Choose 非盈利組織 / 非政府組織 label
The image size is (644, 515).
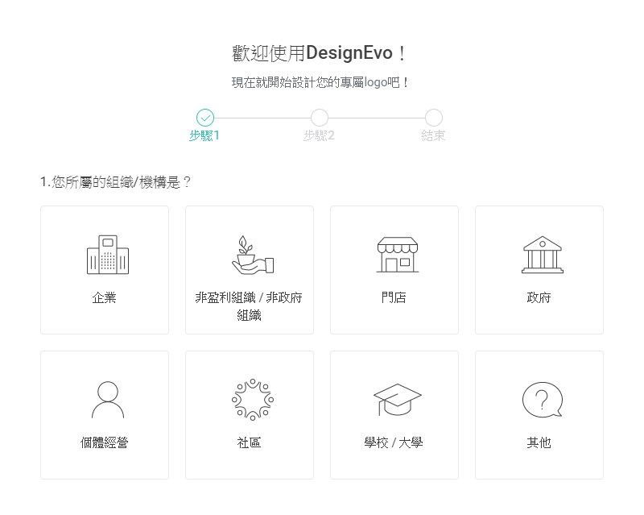[249, 306]
